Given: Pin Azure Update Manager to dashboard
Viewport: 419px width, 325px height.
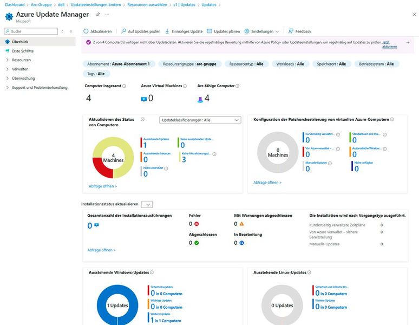Looking at the screenshot, I should 98,15.
